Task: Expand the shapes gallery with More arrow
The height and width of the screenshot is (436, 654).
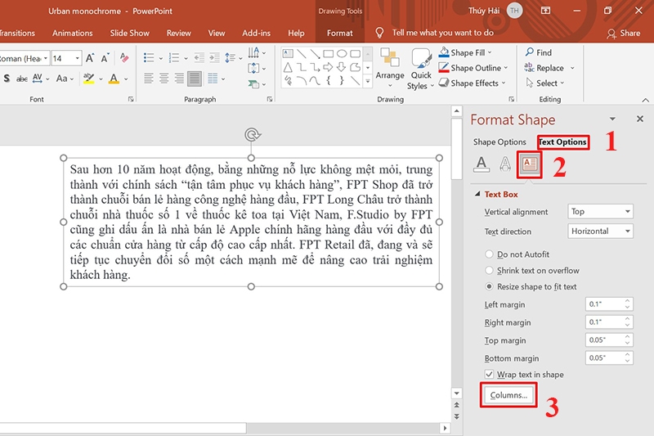Action: coord(367,82)
